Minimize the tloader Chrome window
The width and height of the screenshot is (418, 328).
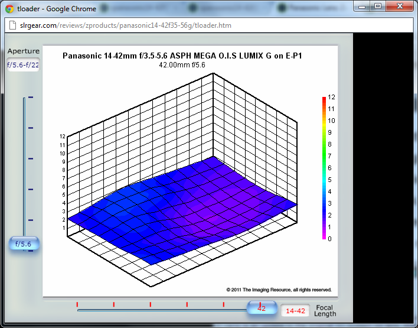click(x=362, y=7)
